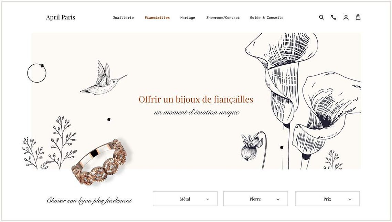Click the Pierre dropdown chevron arrow
The height and width of the screenshot is (222, 392).
tap(278, 199)
